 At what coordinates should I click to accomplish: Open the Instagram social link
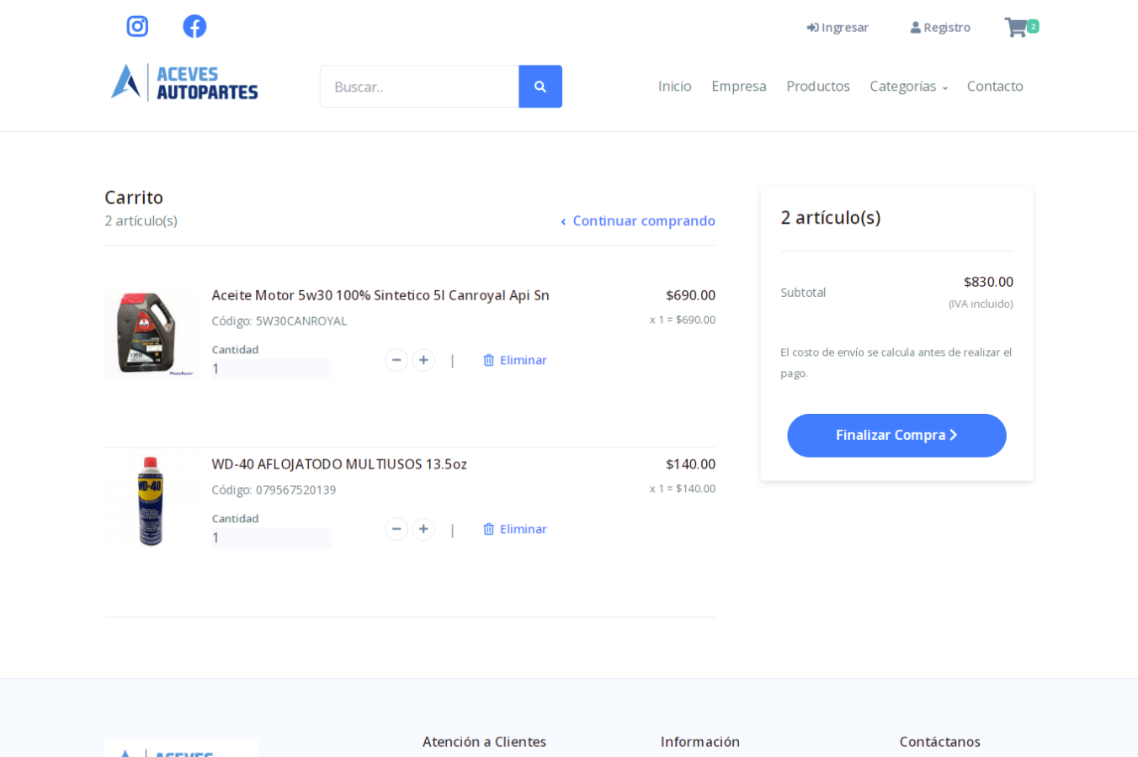pyautogui.click(x=137, y=27)
